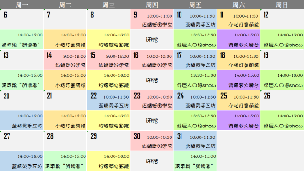304x171 pixels.
Task: Click the 周二 column header
Action: tap(65, 5)
